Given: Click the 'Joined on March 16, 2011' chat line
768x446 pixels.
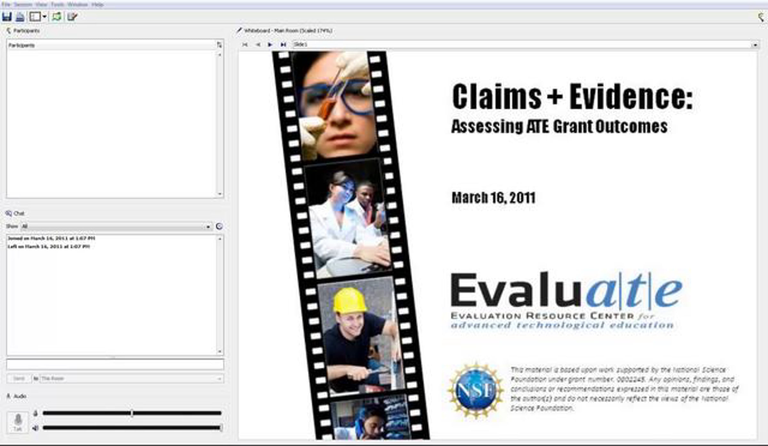Looking at the screenshot, I should tap(52, 238).
